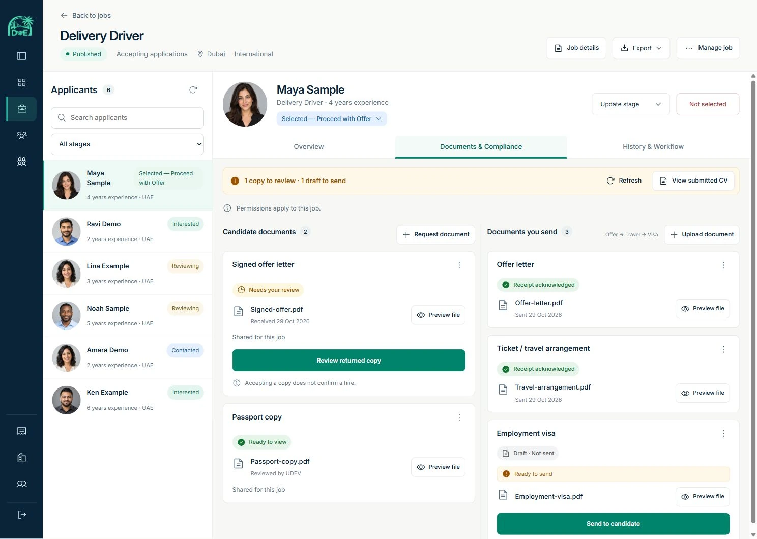
Task: Mark Maya Sample as Not selected
Action: point(708,104)
